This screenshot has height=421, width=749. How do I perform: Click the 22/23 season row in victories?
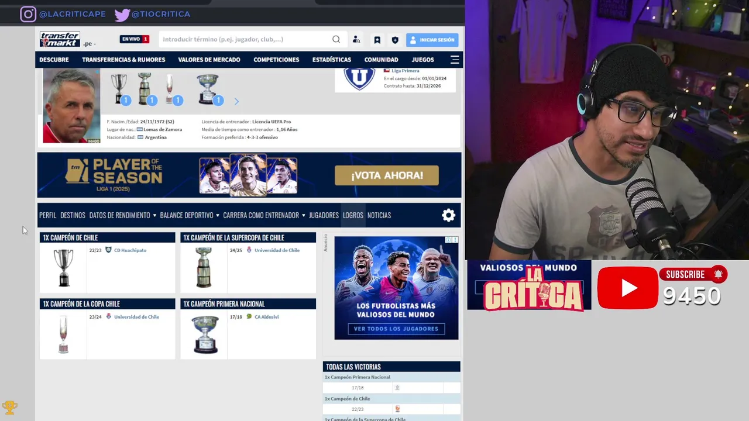[x=391, y=409]
